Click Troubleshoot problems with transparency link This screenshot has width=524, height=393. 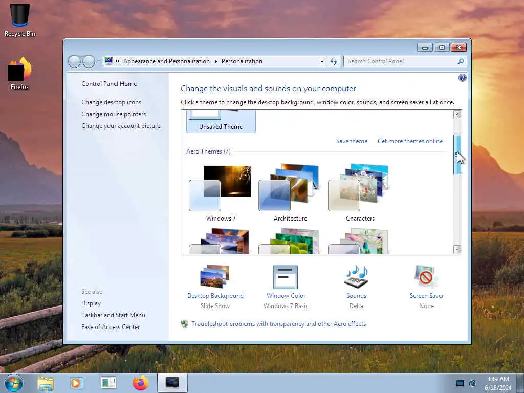tap(278, 324)
